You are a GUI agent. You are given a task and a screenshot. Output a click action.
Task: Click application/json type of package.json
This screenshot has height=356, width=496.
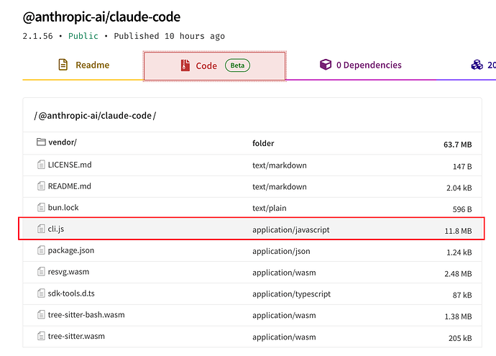[x=281, y=251]
